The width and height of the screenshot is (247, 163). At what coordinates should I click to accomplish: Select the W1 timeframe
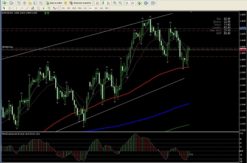tap(101, 8)
